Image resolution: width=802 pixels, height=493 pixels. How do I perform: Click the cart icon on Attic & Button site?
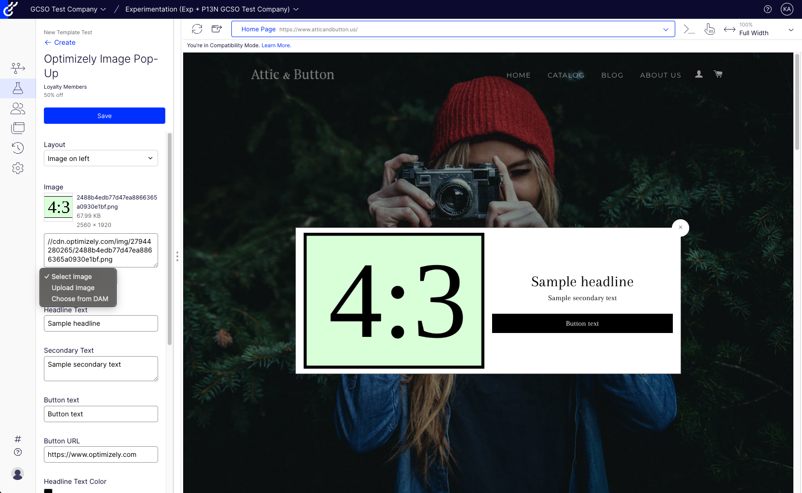(718, 74)
